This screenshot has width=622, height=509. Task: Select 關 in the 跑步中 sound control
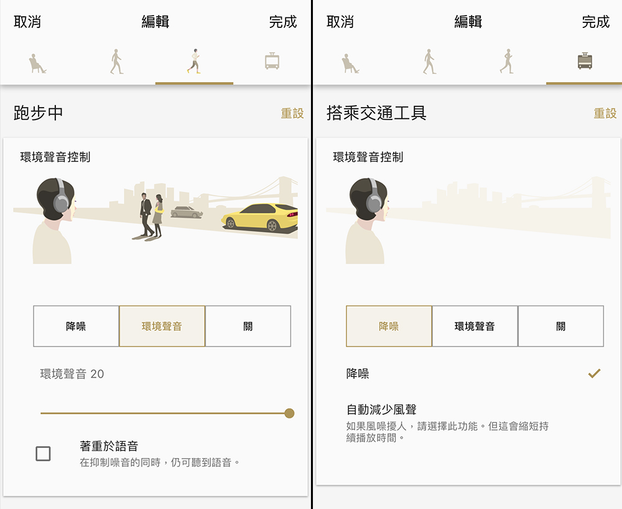coord(248,326)
